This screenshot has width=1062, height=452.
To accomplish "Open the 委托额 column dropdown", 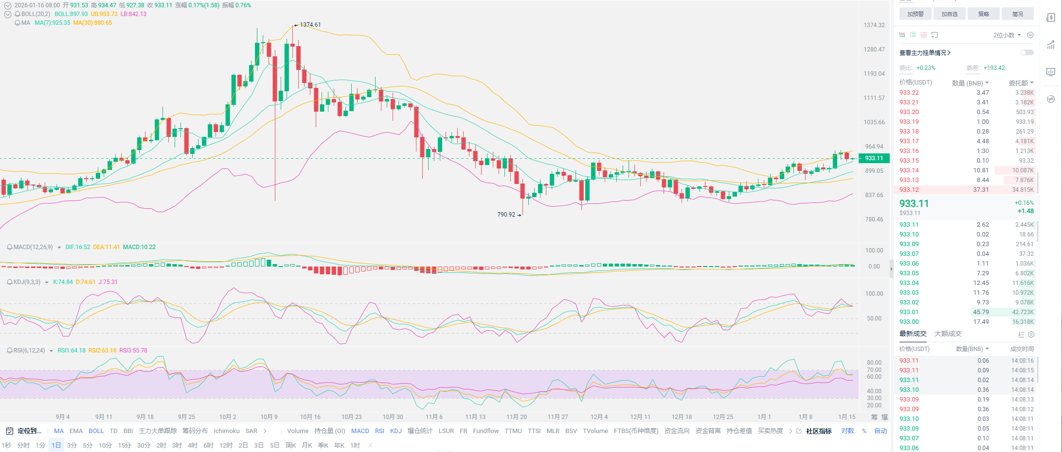I will [1021, 83].
